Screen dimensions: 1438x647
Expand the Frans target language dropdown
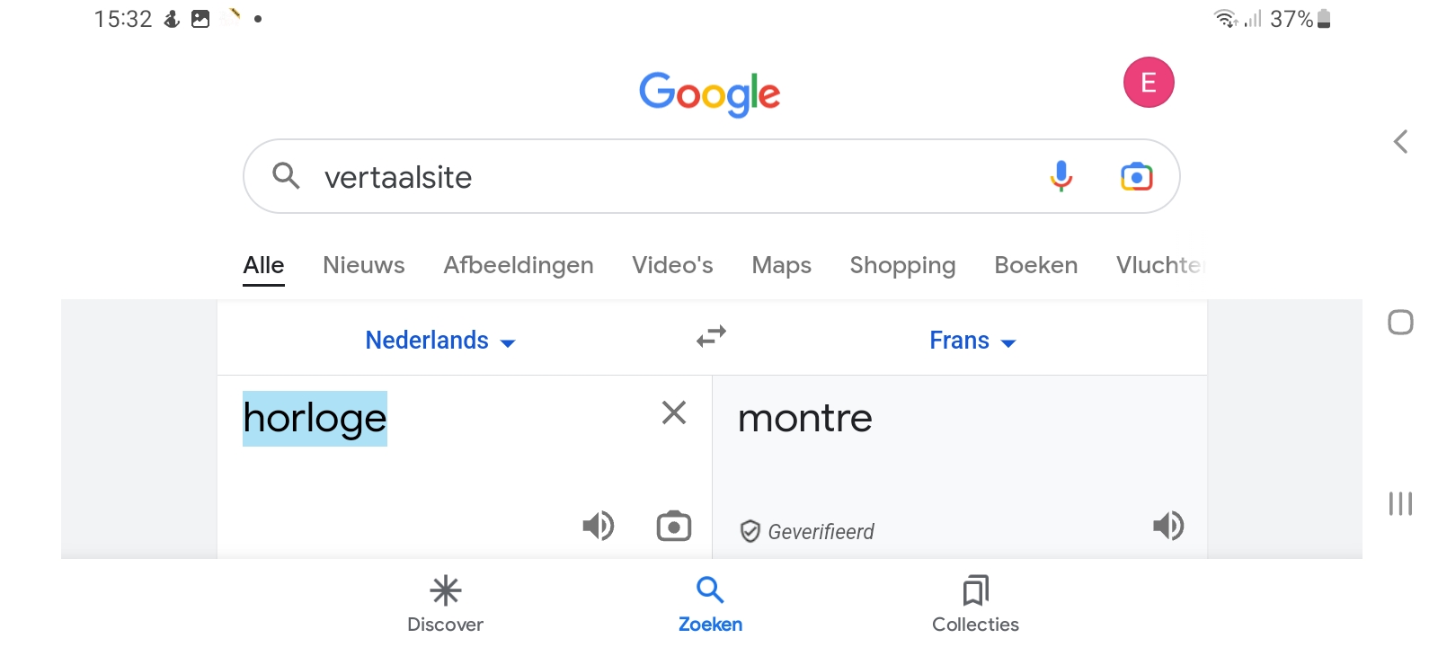coord(972,341)
